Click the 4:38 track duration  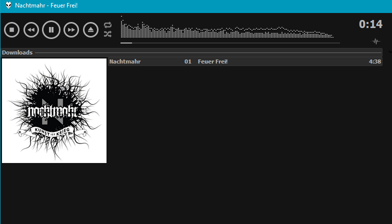(375, 61)
